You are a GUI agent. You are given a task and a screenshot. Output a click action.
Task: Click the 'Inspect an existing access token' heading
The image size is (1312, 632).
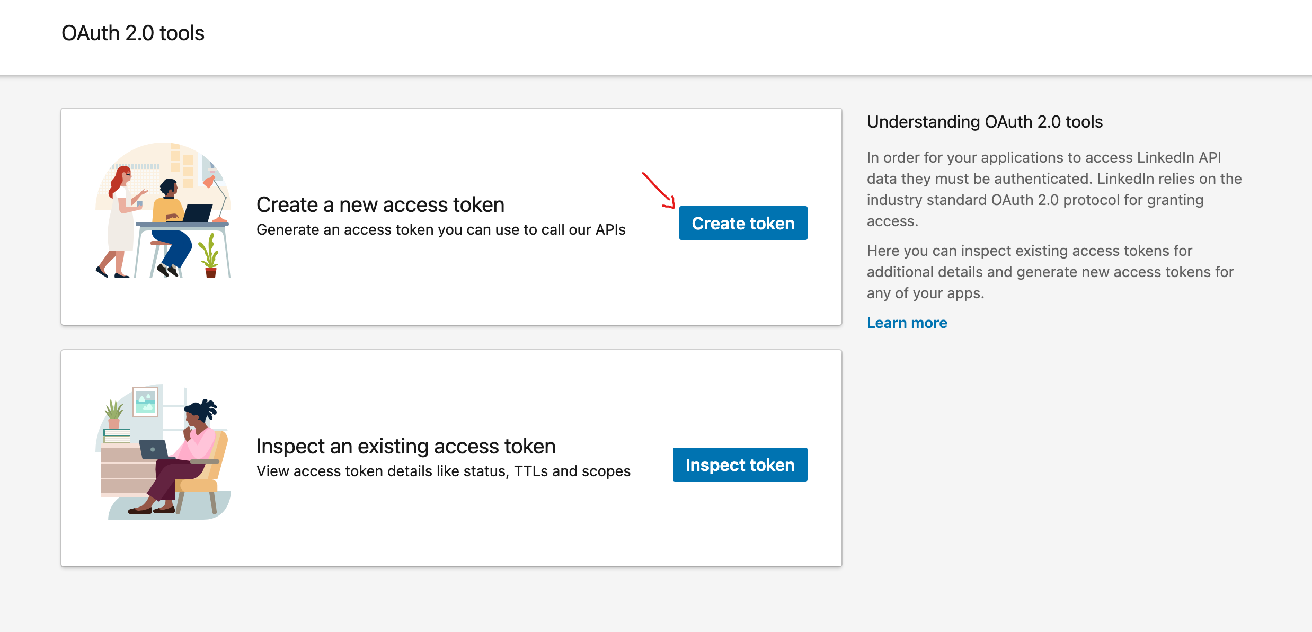point(406,446)
